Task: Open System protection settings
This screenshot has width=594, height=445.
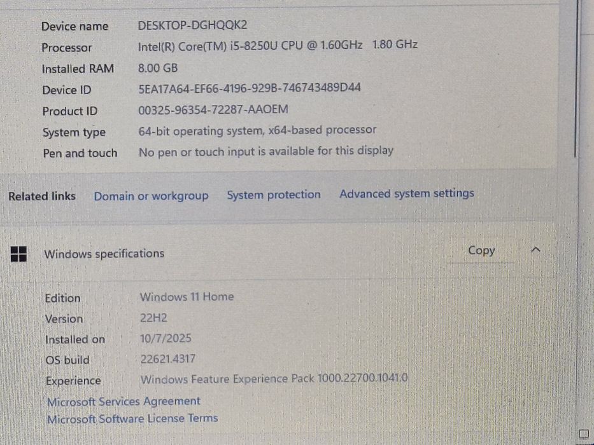Action: pyautogui.click(x=274, y=195)
